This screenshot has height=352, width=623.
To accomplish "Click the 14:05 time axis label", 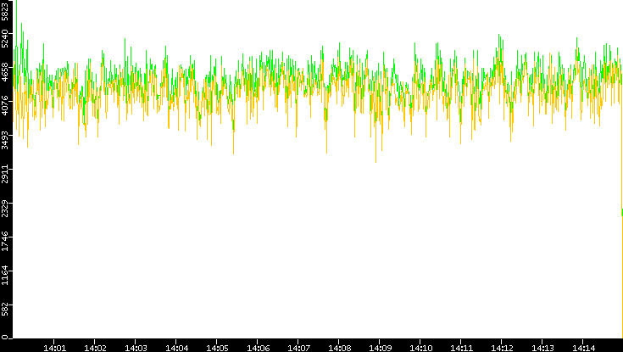I will (x=217, y=348).
